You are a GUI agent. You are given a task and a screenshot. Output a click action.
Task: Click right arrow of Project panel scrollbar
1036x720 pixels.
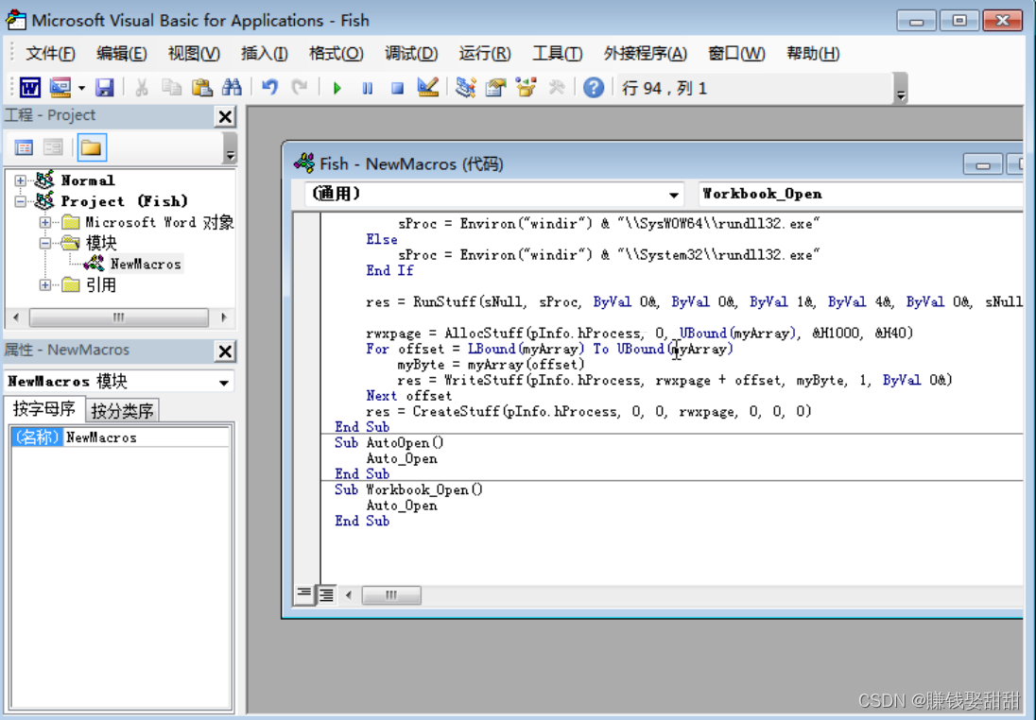coord(224,317)
